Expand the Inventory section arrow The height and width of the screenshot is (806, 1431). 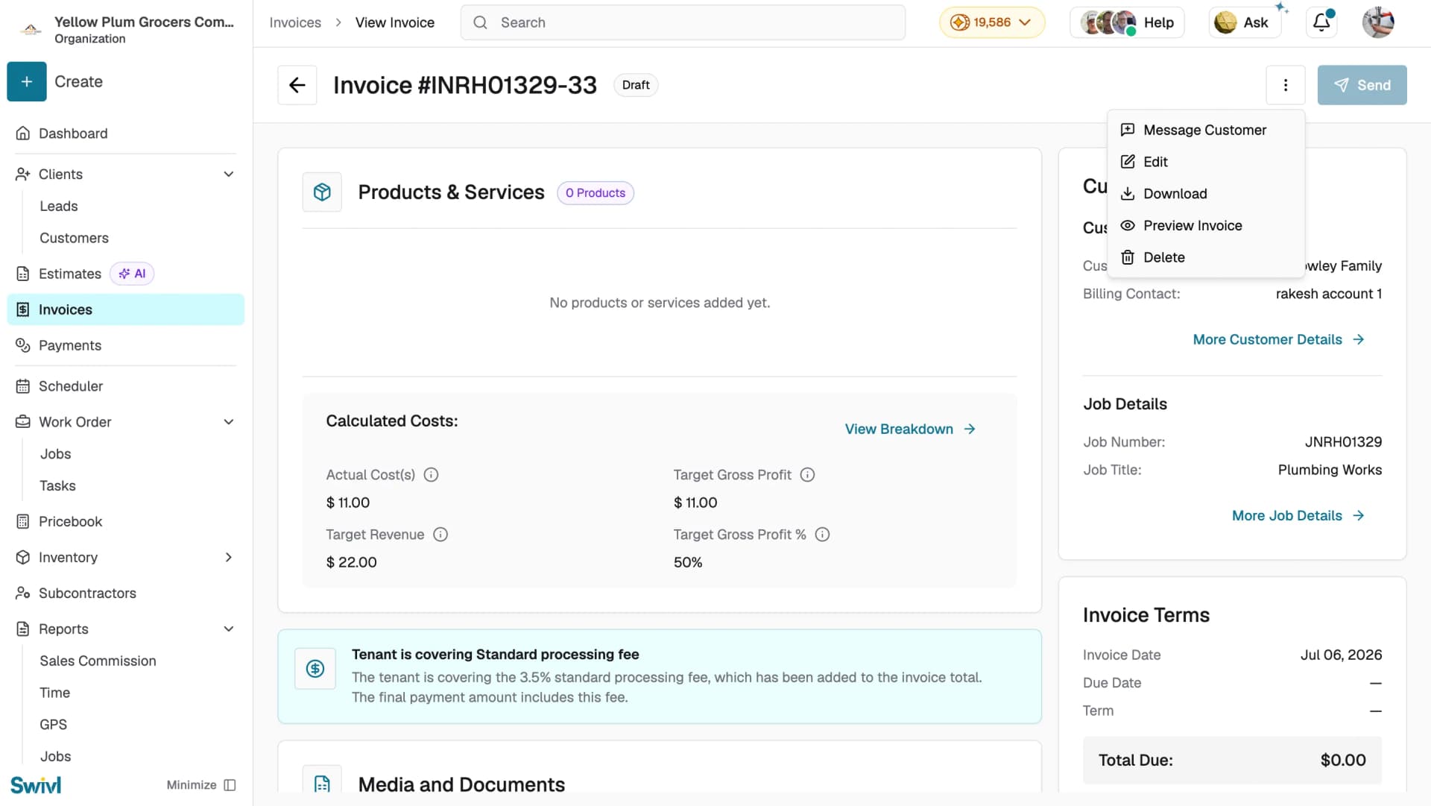point(229,558)
